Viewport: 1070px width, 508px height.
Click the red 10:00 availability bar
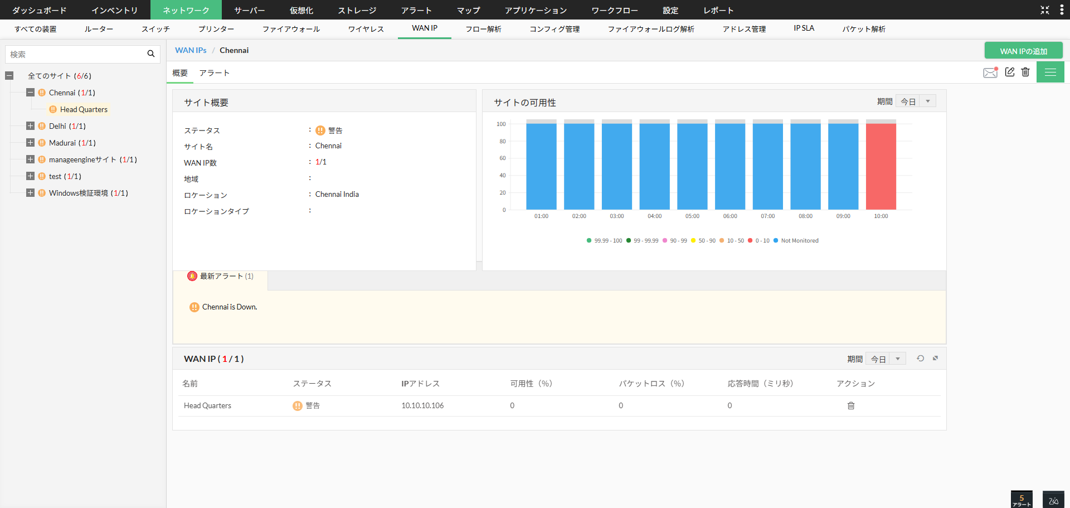(881, 166)
